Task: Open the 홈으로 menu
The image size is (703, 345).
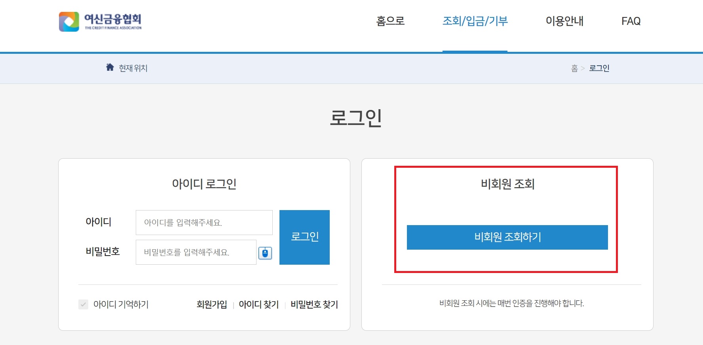Action: coord(390,21)
